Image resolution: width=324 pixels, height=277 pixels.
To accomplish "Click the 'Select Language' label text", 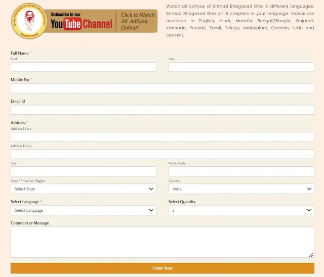I will pos(25,202).
